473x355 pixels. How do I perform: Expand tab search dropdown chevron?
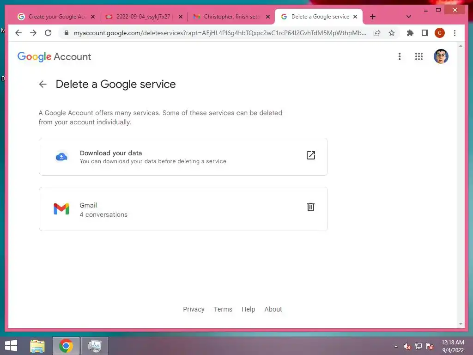pyautogui.click(x=408, y=17)
